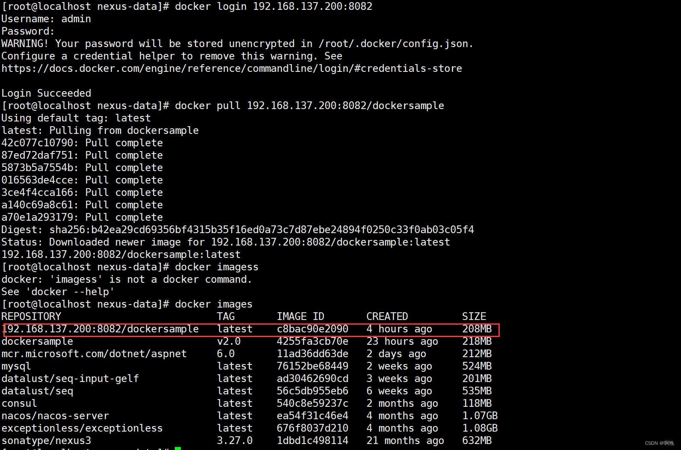
Task: Click the docker pull dockersample command
Action: [x=310, y=106]
